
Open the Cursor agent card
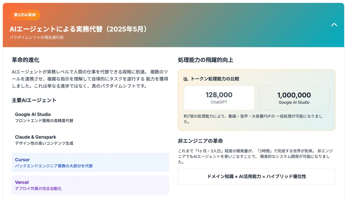90,162
